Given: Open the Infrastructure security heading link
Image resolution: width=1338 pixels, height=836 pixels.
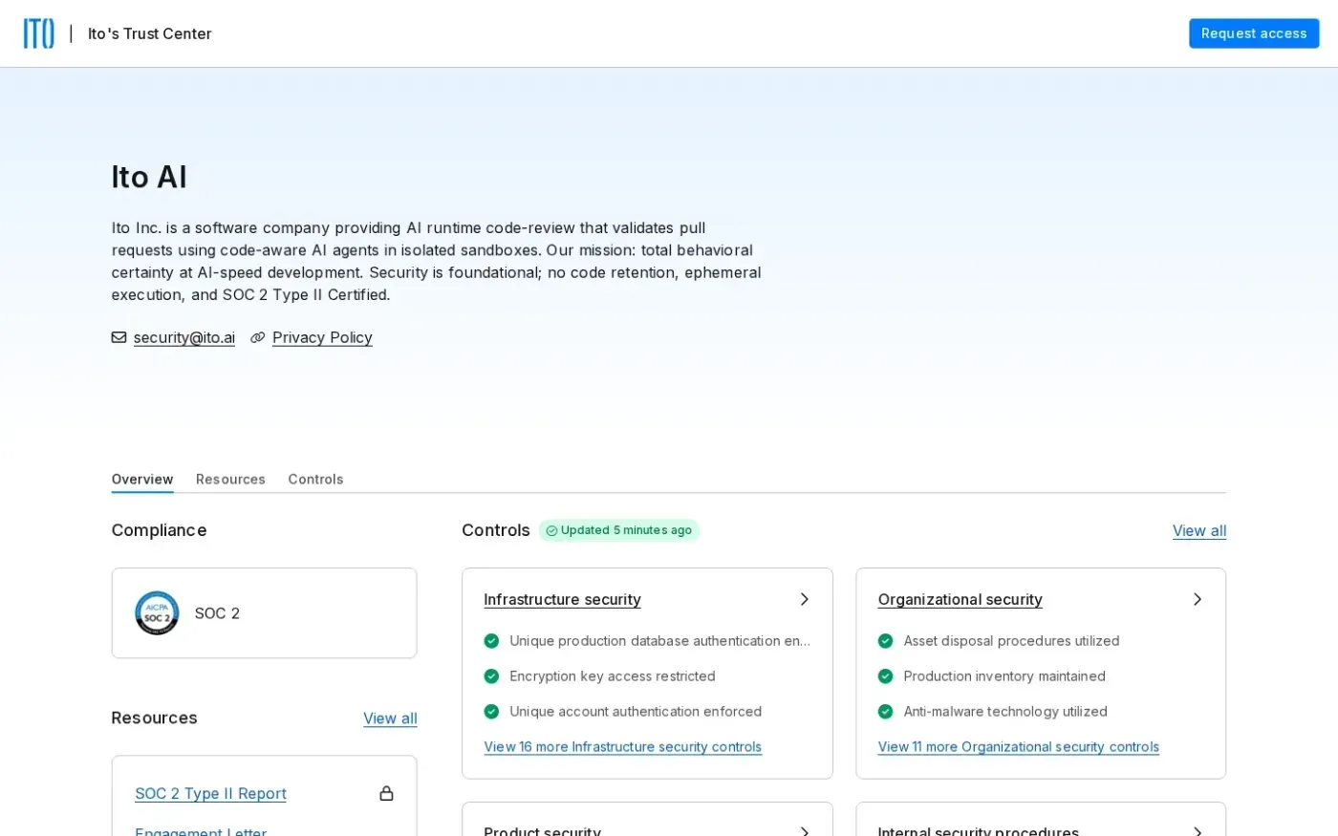Looking at the screenshot, I should point(562,599).
